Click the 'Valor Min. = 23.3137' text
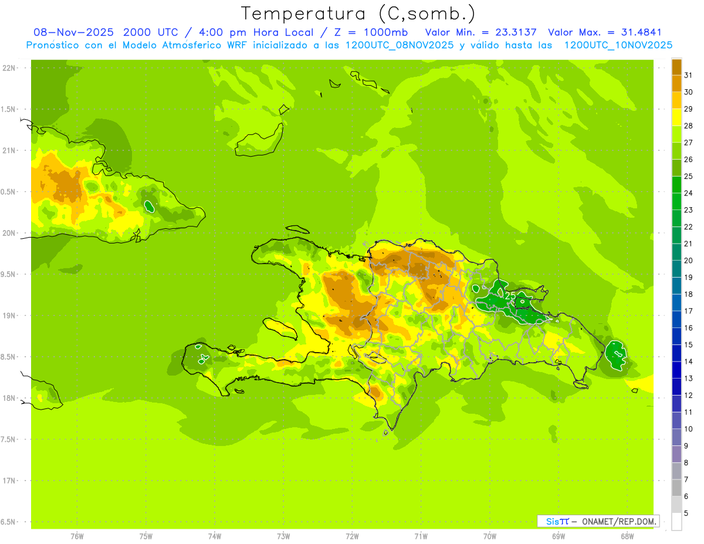704x544 pixels. pyautogui.click(x=480, y=32)
